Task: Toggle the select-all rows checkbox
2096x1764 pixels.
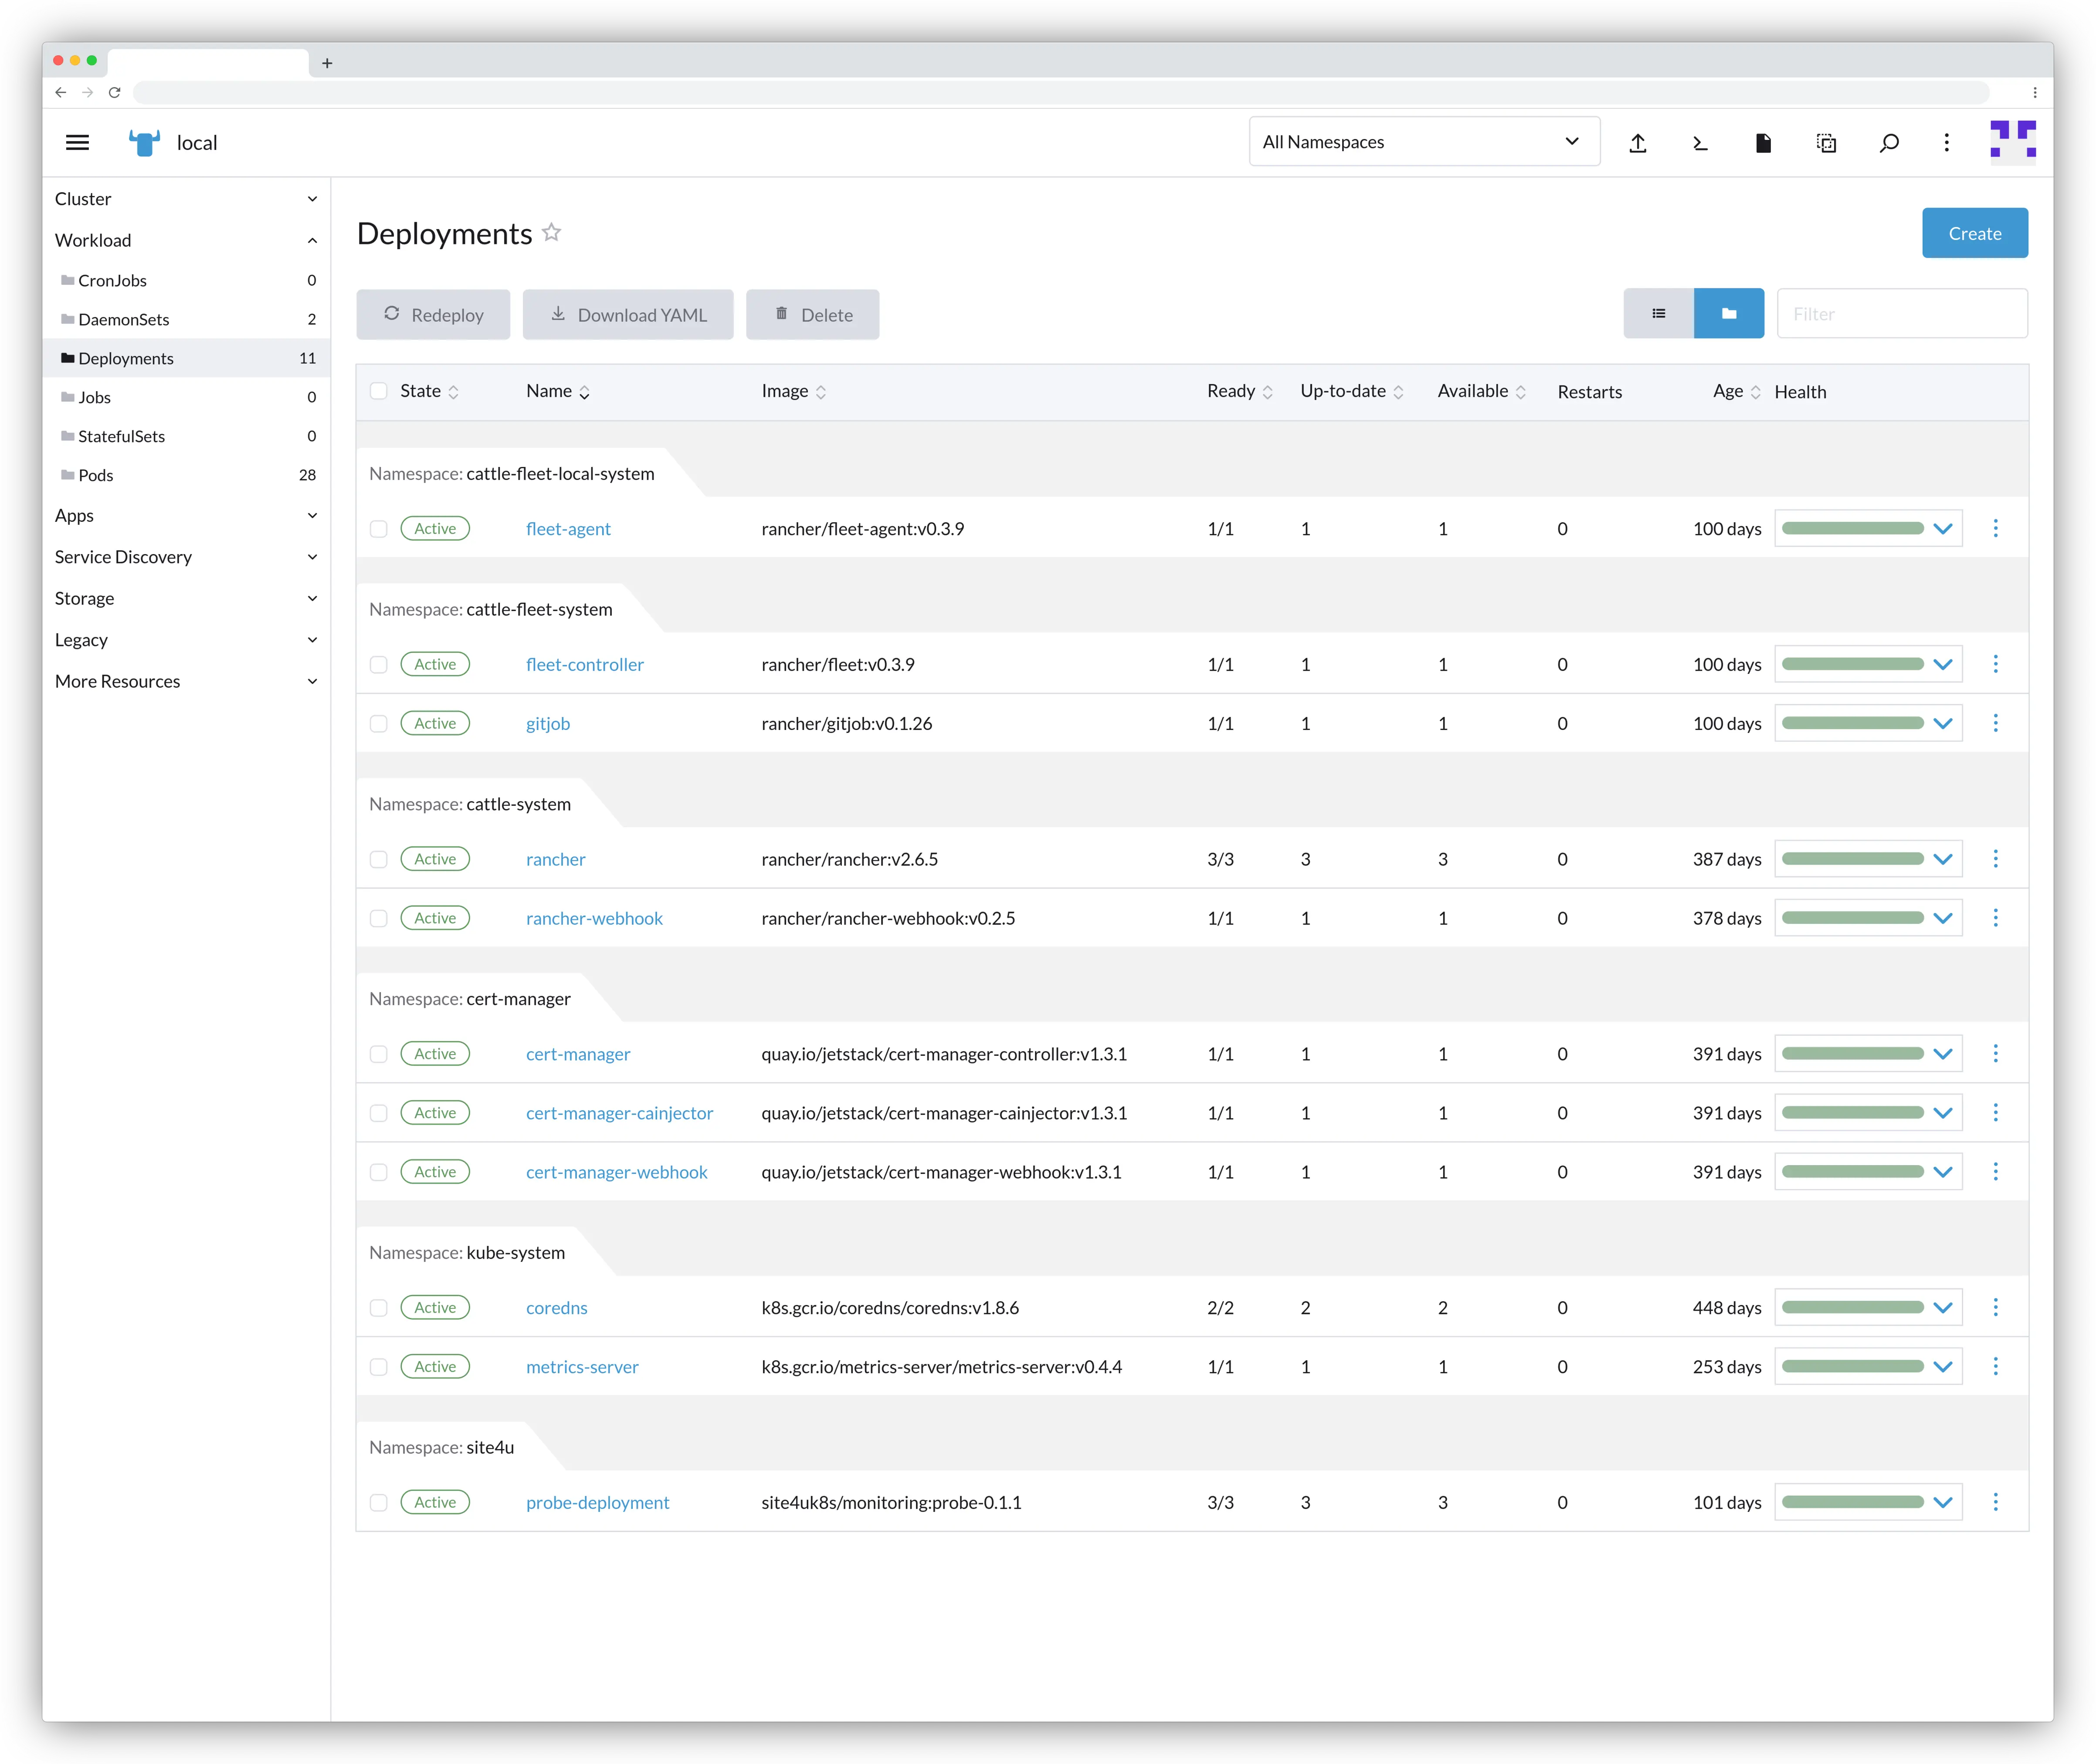Action: (378, 391)
